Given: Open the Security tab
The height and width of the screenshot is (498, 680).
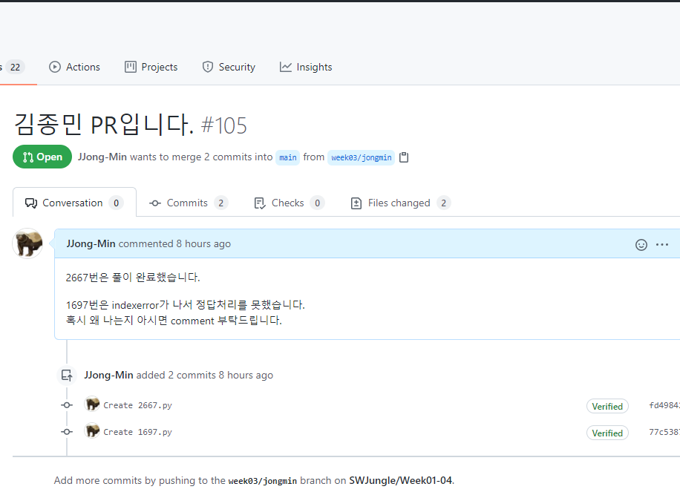Looking at the screenshot, I should pos(229,68).
